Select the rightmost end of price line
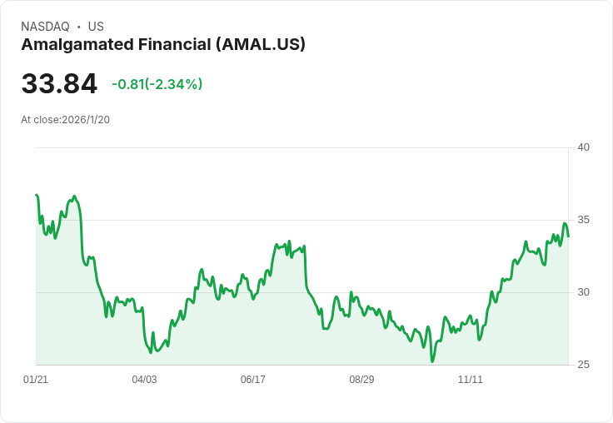This screenshot has width=613, height=423. tap(568, 236)
